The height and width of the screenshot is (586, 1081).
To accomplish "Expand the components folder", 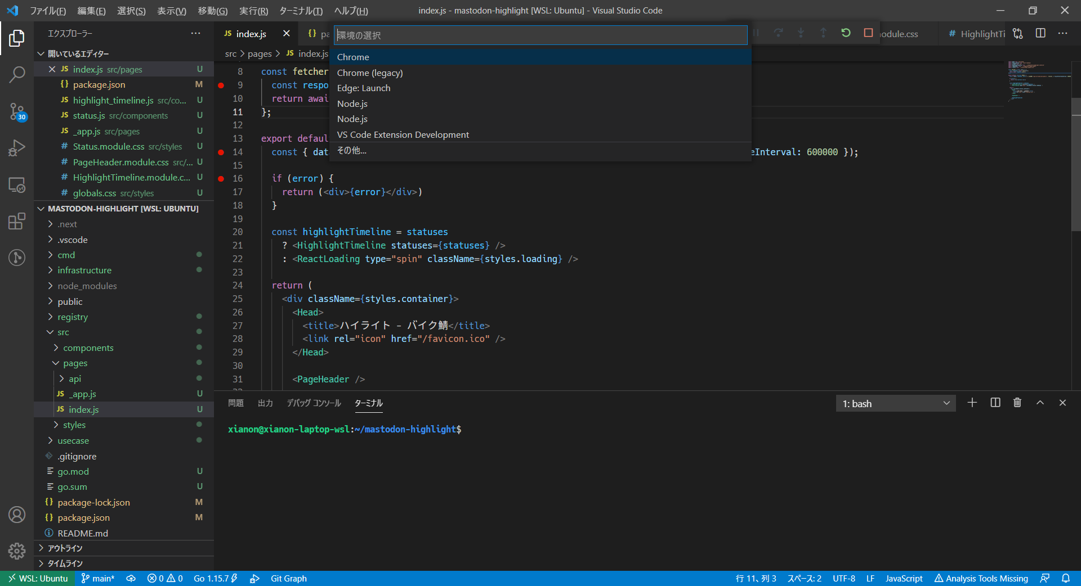I will 124,348.
